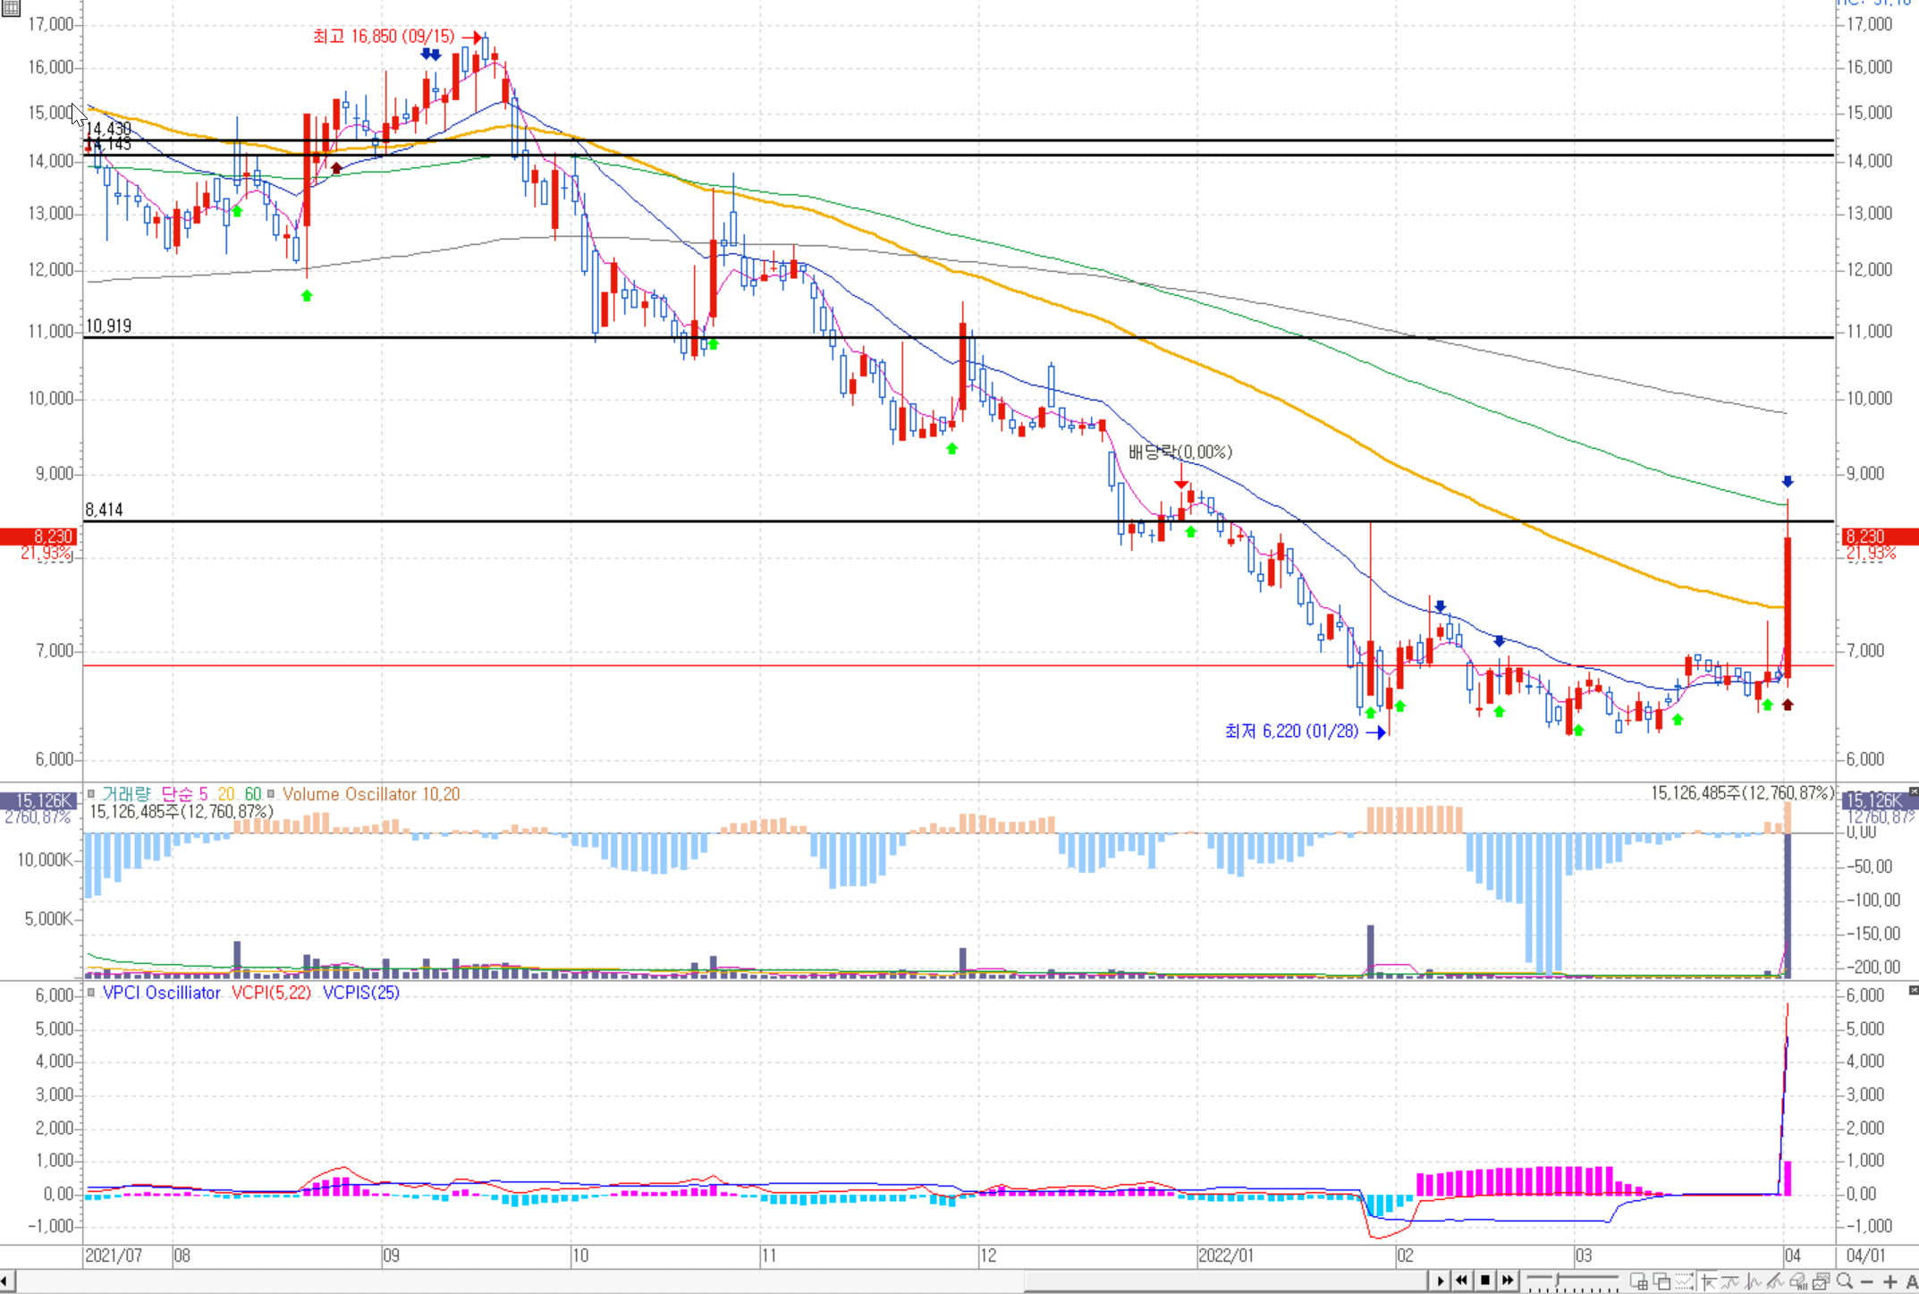This screenshot has width=1919, height=1294.
Task: Click the rewind double-arrow button
Action: pos(1462,1281)
